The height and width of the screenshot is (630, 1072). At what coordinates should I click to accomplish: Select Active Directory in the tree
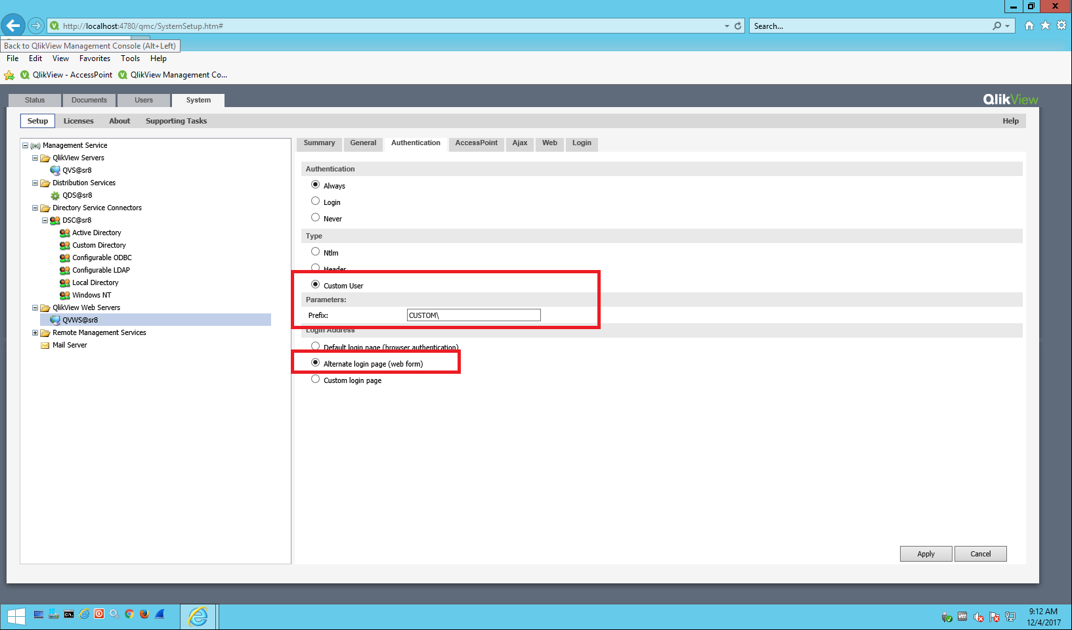point(96,233)
